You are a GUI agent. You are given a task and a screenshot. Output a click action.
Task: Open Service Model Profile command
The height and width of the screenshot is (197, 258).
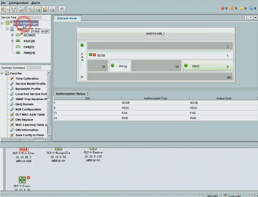click(30, 84)
